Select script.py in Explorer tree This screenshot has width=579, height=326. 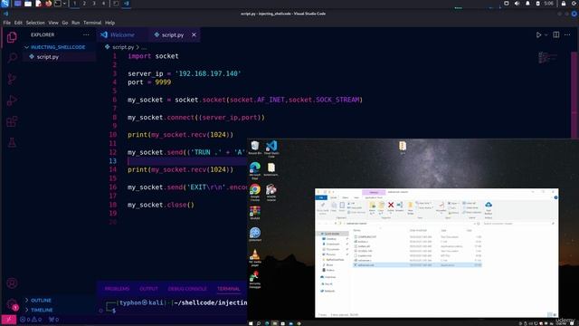(48, 57)
